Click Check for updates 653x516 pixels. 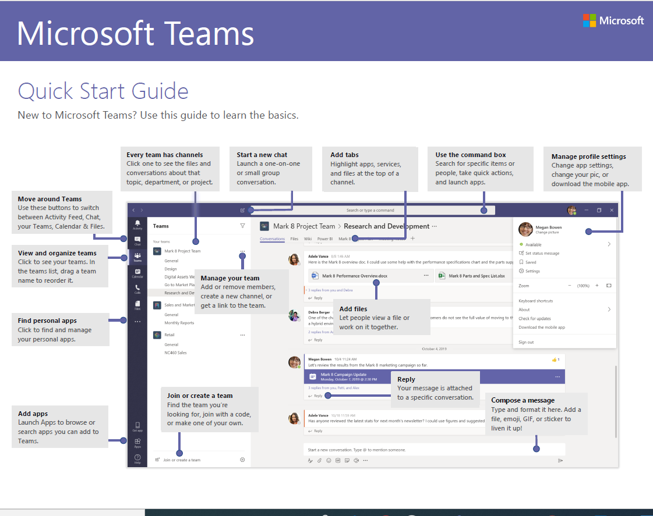click(x=534, y=318)
